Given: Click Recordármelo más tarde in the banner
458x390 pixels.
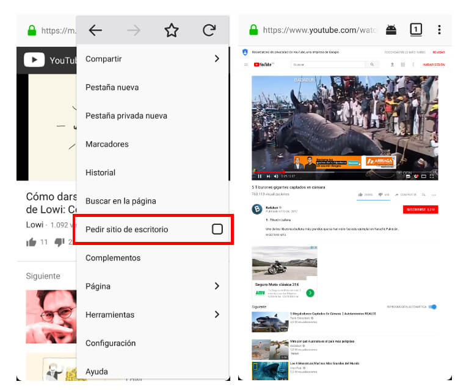Looking at the screenshot, I should tap(405, 52).
